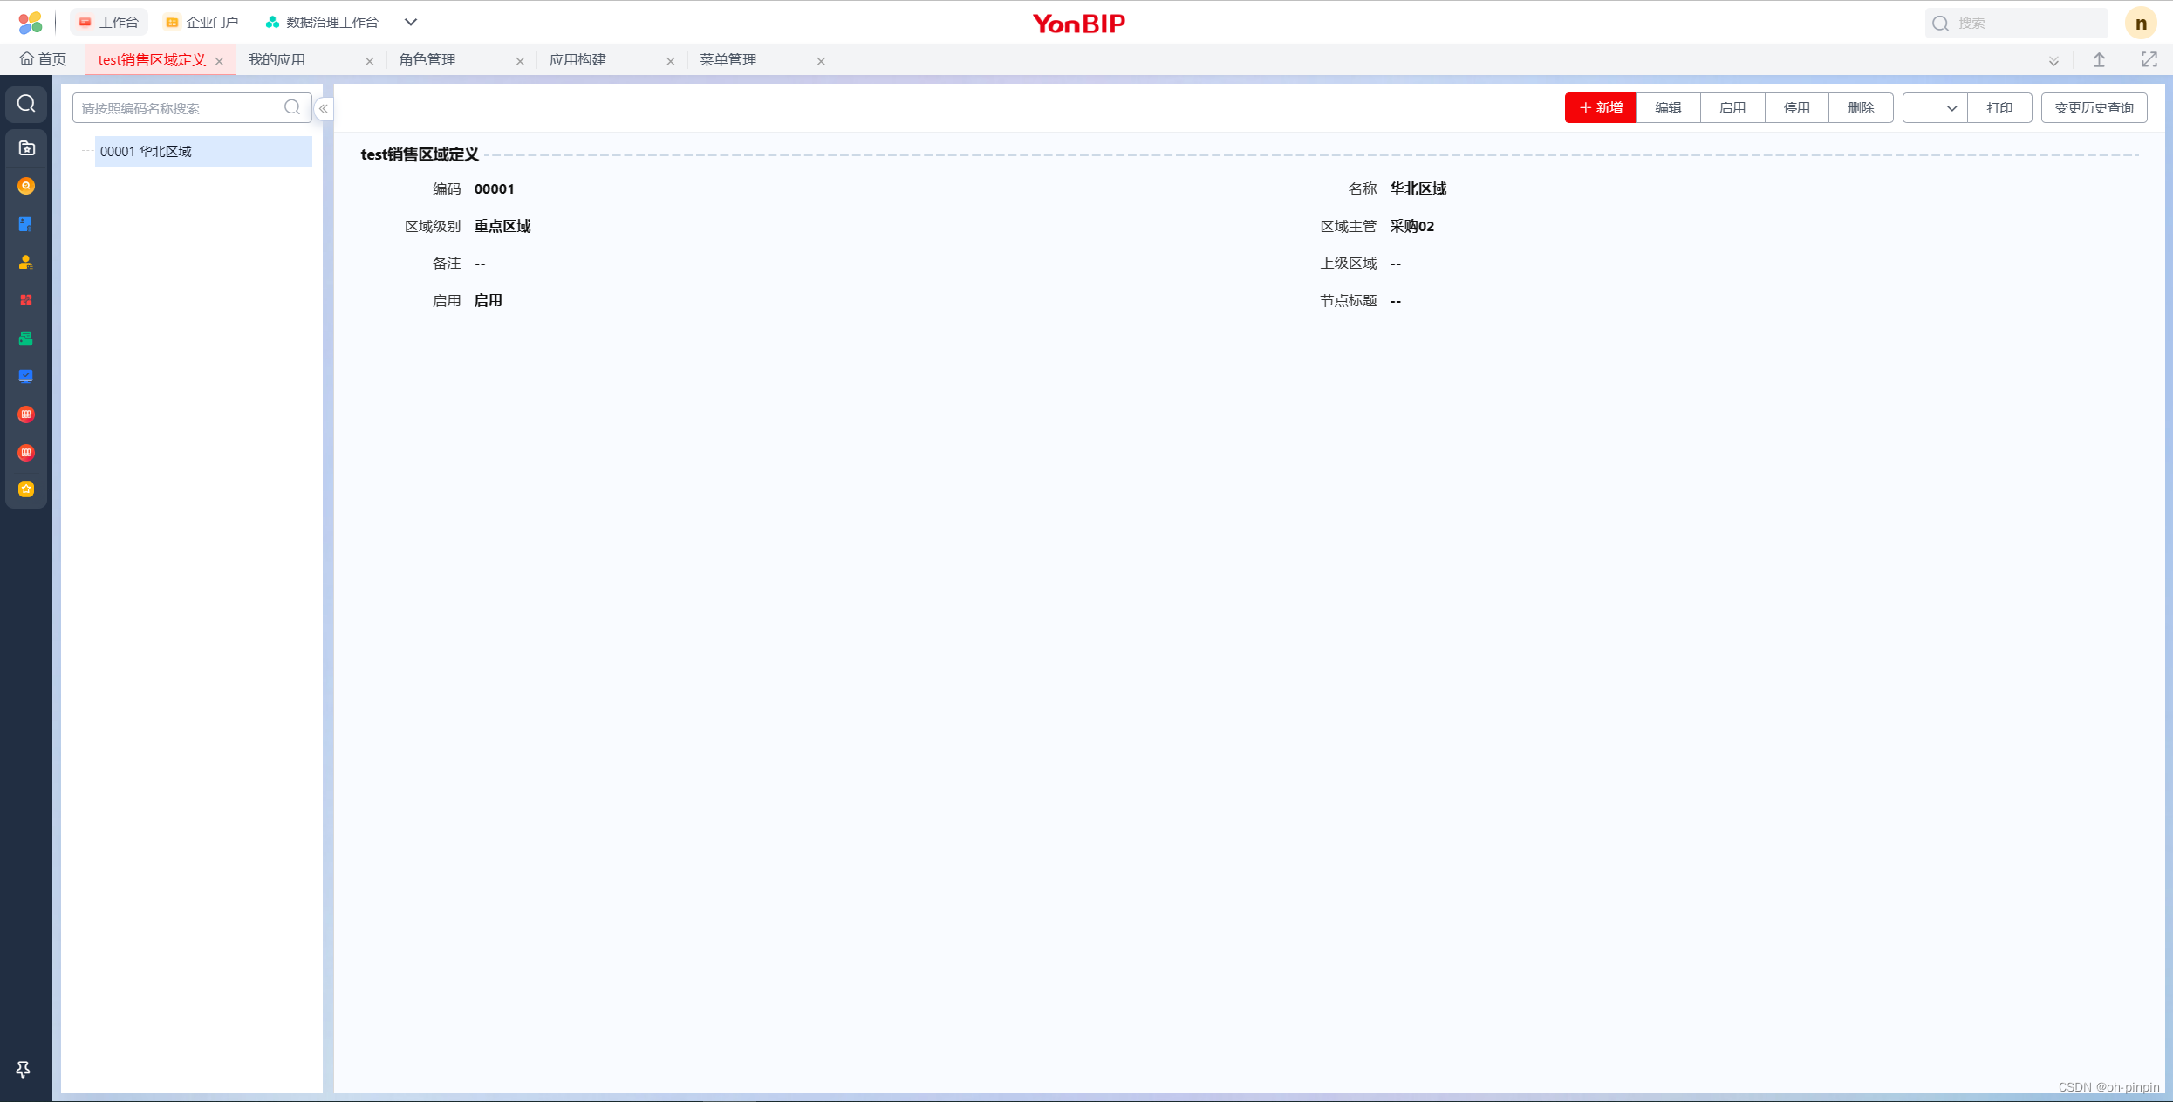Select tree item 00001 华北区域
The height and width of the screenshot is (1102, 2173).
point(145,151)
